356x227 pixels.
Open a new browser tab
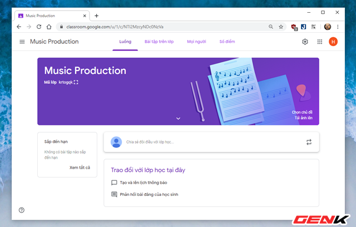click(x=96, y=16)
